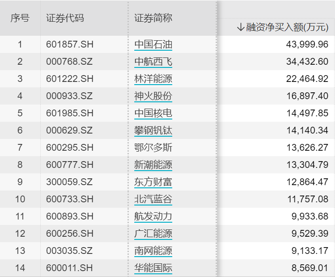Viewport: 335px width, 277px height.
Task: Click the 证券代码 column header
Action: pyautogui.click(x=65, y=18)
